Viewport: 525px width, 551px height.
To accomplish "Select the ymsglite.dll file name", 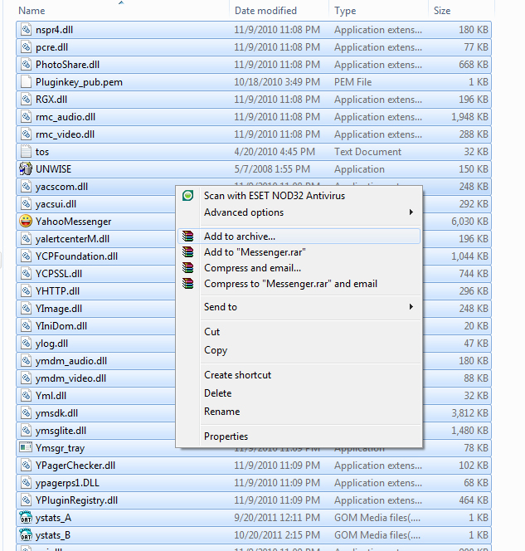I will click(x=61, y=431).
